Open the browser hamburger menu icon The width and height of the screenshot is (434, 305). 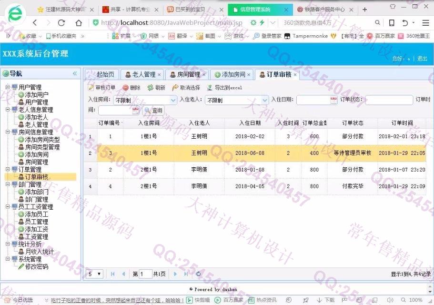425,23
